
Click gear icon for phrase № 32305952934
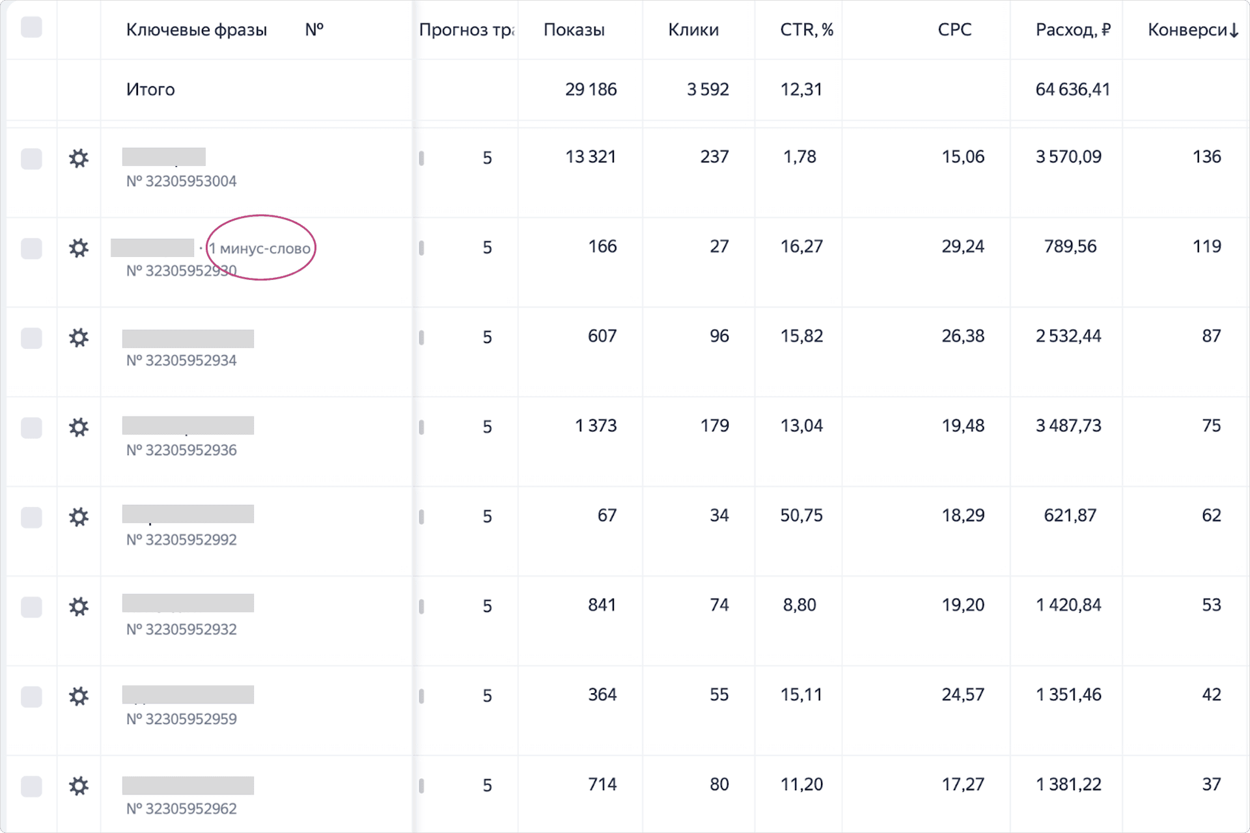[x=79, y=338]
